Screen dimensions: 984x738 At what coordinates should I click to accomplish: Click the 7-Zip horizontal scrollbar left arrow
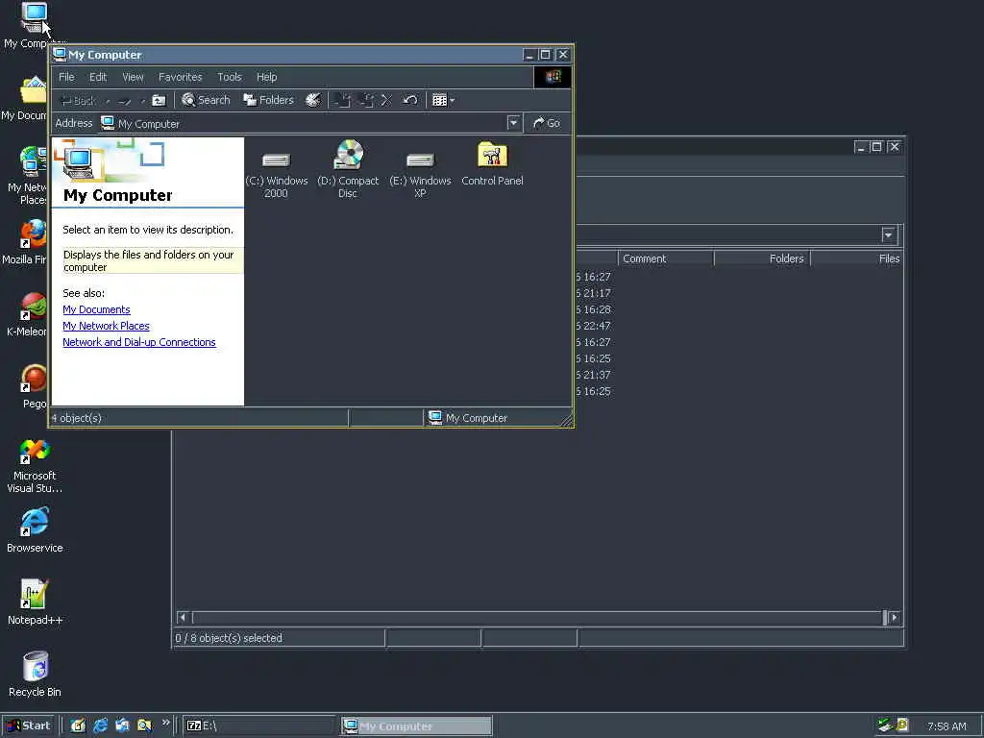click(x=183, y=618)
